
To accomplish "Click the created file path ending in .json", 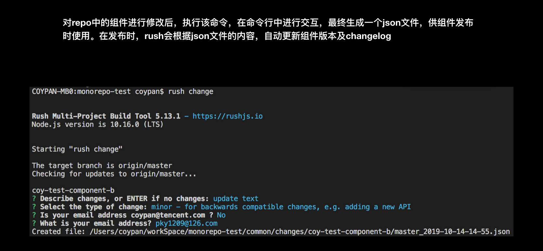I will pyautogui.click(x=299, y=232).
